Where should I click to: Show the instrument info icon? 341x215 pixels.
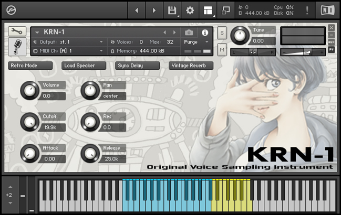(x=204, y=33)
